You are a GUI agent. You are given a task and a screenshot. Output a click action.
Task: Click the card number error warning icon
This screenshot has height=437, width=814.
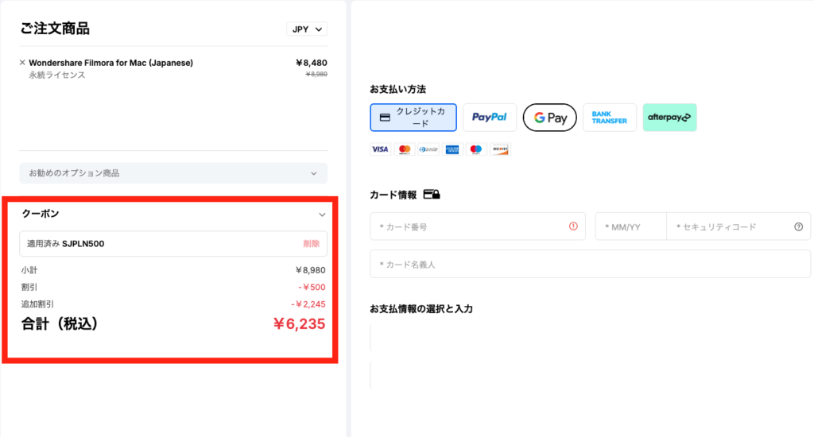(573, 226)
